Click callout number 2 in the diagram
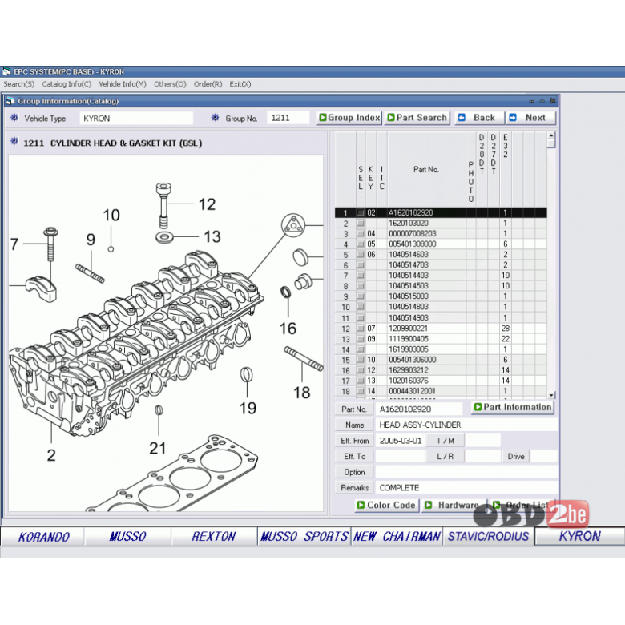The height and width of the screenshot is (625, 625). [x=51, y=455]
